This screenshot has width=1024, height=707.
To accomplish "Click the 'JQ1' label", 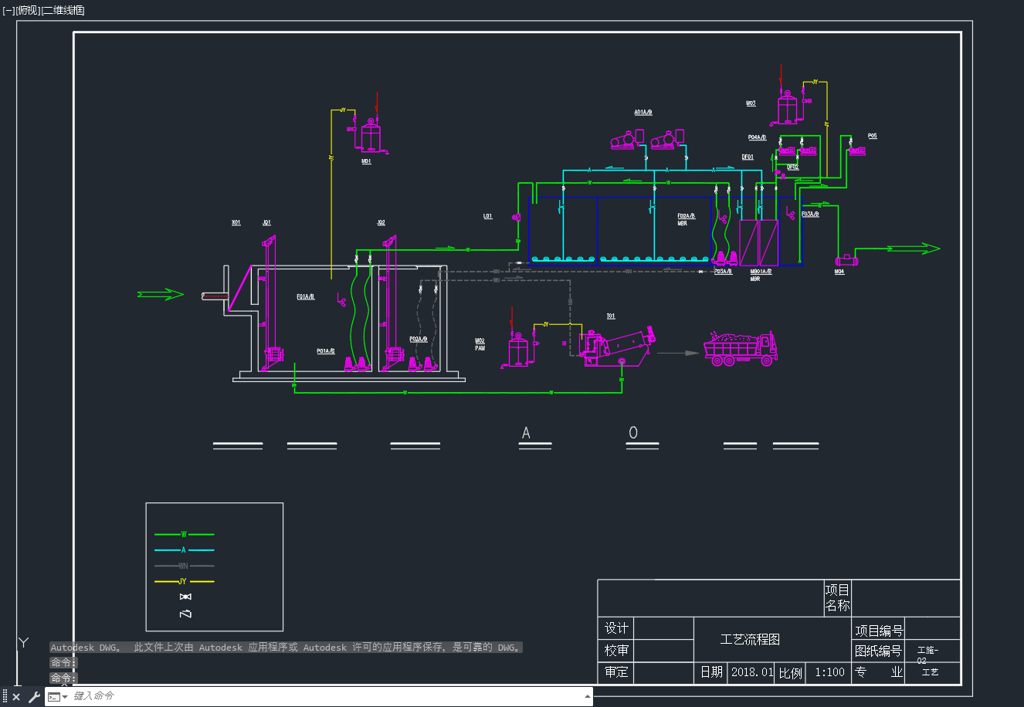I will click(x=266, y=222).
